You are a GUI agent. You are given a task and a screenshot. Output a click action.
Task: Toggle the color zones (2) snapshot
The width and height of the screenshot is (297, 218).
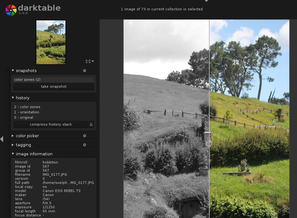(x=54, y=80)
